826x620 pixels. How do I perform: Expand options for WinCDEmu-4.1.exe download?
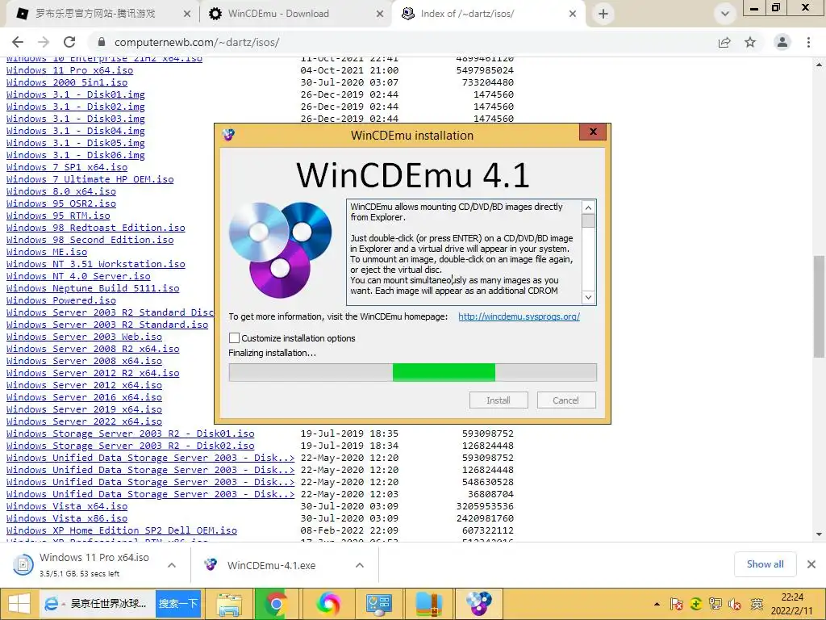pos(360,565)
